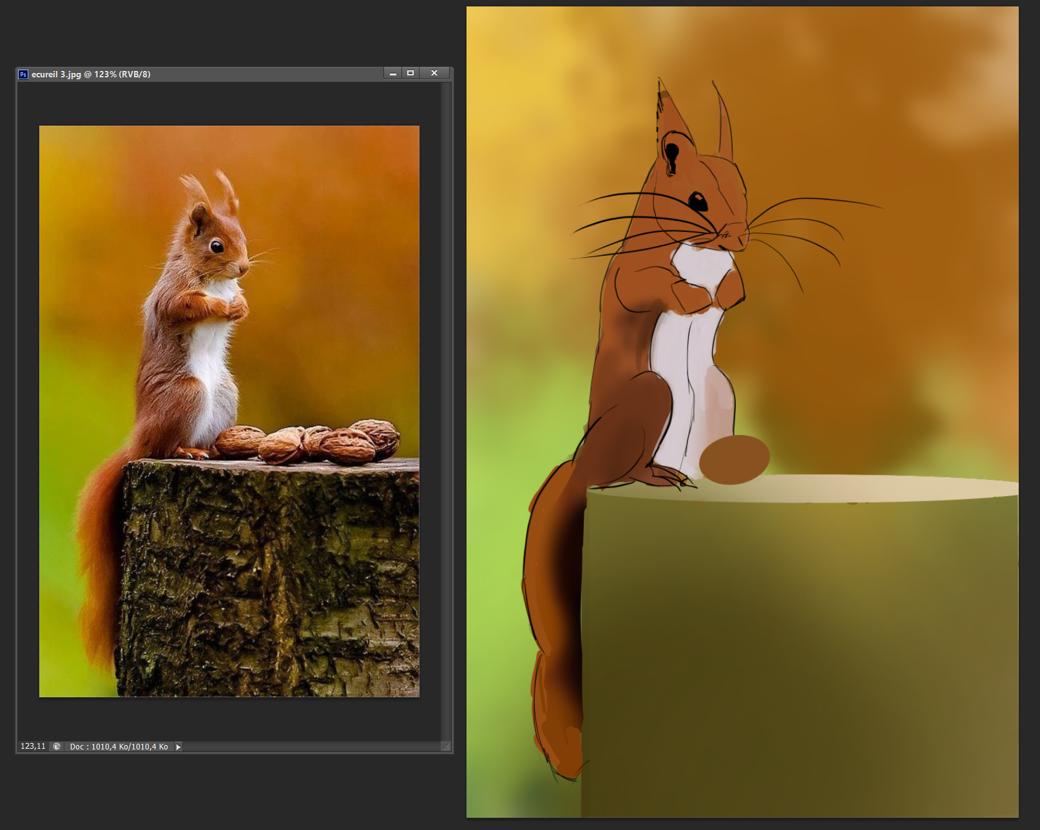Image resolution: width=1040 pixels, height=830 pixels.
Task: Close the ecureil 3.jpg document window
Action: pyautogui.click(x=434, y=73)
